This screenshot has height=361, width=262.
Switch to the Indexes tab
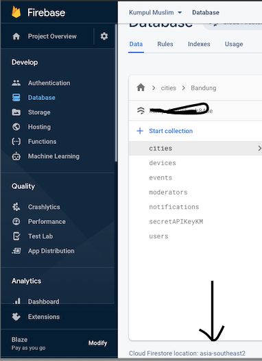click(x=199, y=44)
